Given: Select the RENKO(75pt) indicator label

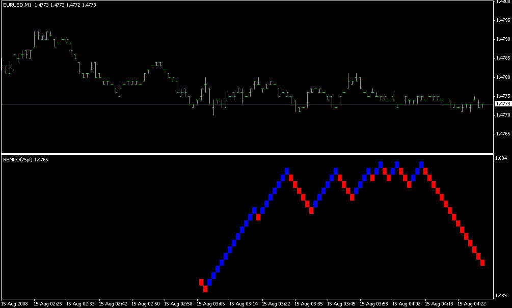Looking at the screenshot, I should 18,159.
